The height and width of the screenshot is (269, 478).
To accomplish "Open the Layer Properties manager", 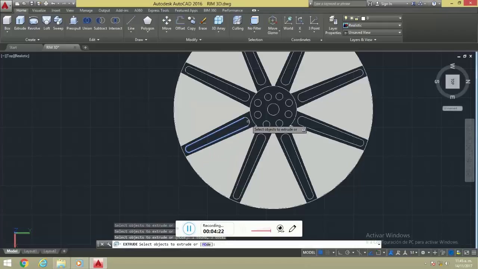I will tap(333, 25).
